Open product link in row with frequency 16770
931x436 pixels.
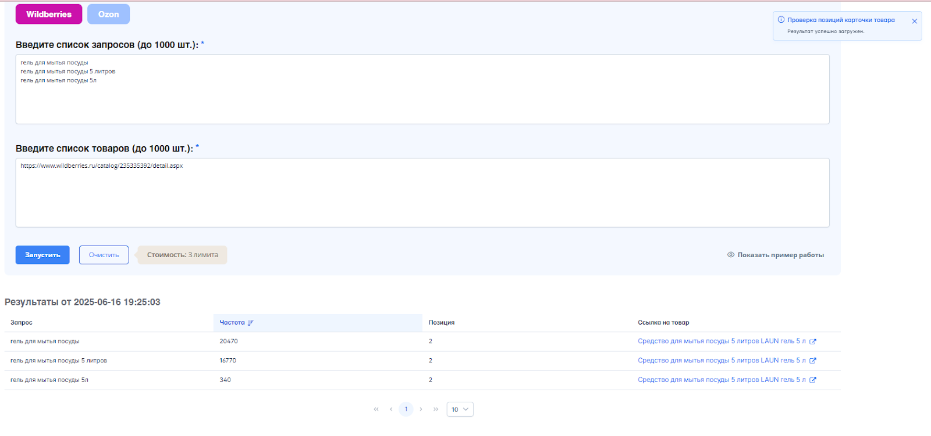[x=722, y=361]
